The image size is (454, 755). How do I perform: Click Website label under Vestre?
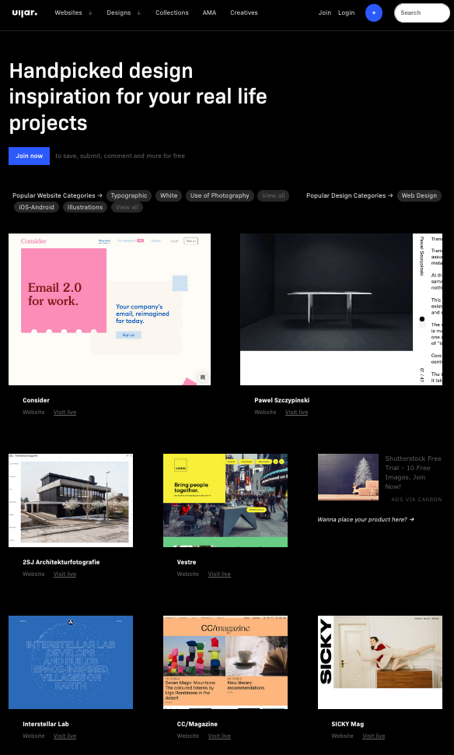pos(188,574)
